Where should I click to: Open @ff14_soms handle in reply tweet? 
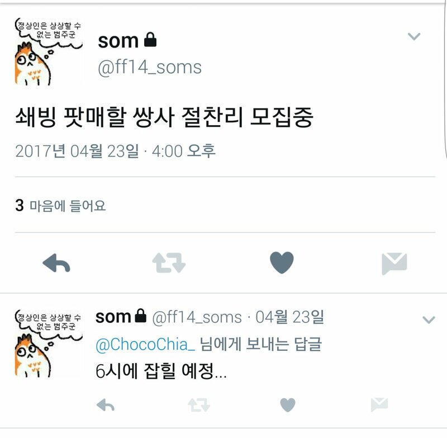click(x=197, y=317)
